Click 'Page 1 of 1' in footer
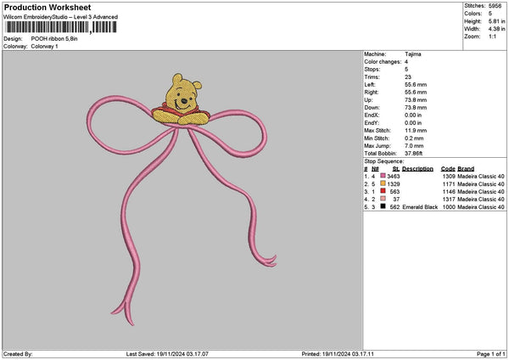Image resolution: width=509 pixels, height=360 pixels. pyautogui.click(x=491, y=354)
